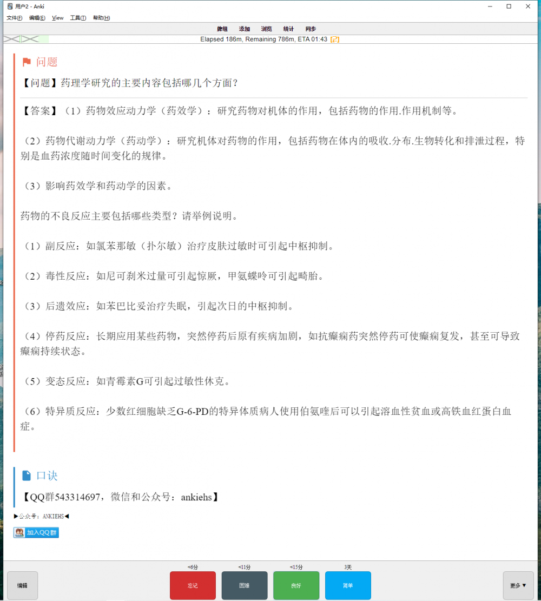This screenshot has height=601, width=541.
Task: Maximize the Anki window
Action: pyautogui.click(x=509, y=6)
